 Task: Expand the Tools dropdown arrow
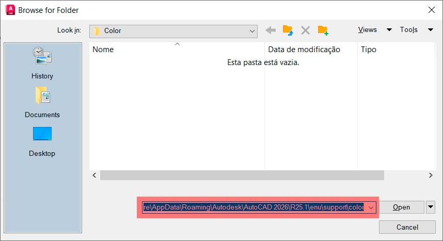click(430, 29)
